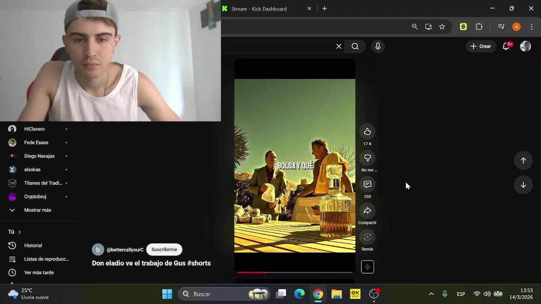
Task: Open File Explorer from taskbar
Action: pyautogui.click(x=337, y=294)
